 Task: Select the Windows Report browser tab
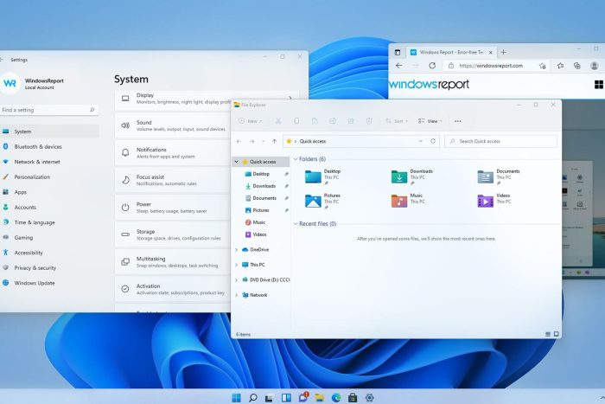451,52
